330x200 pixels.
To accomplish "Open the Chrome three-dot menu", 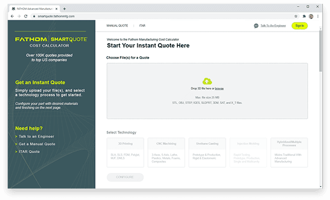I will pos(318,16).
